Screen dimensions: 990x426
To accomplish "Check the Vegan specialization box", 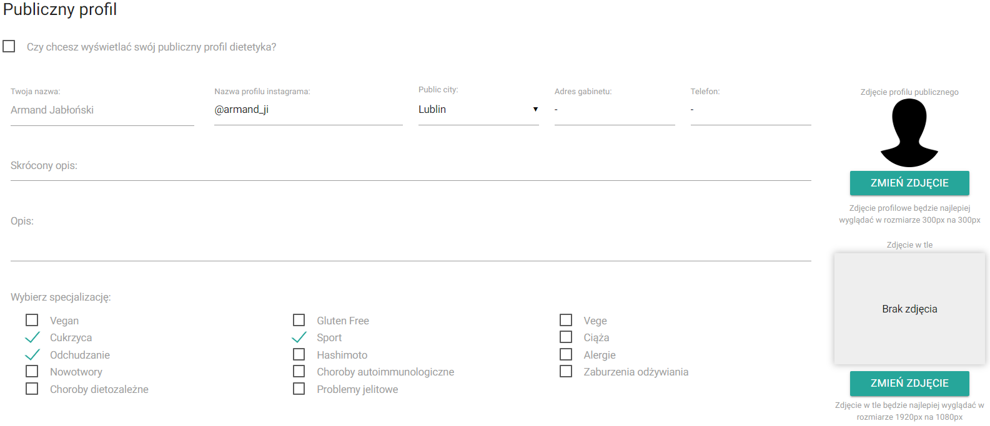I will [x=32, y=320].
